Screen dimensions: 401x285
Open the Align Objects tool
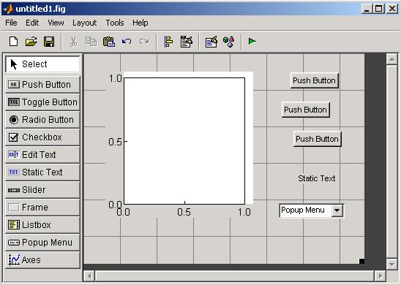(168, 42)
